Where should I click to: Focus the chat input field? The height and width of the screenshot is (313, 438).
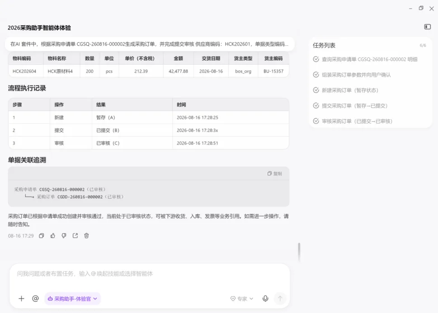pos(150,274)
